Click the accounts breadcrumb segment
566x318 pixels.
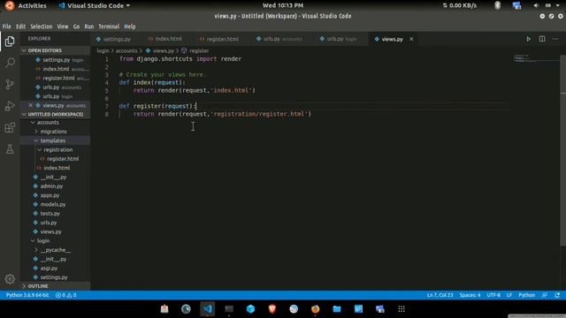click(126, 51)
